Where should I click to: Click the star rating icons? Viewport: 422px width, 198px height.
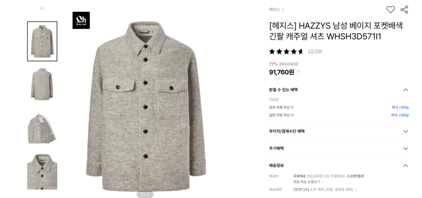tap(286, 51)
